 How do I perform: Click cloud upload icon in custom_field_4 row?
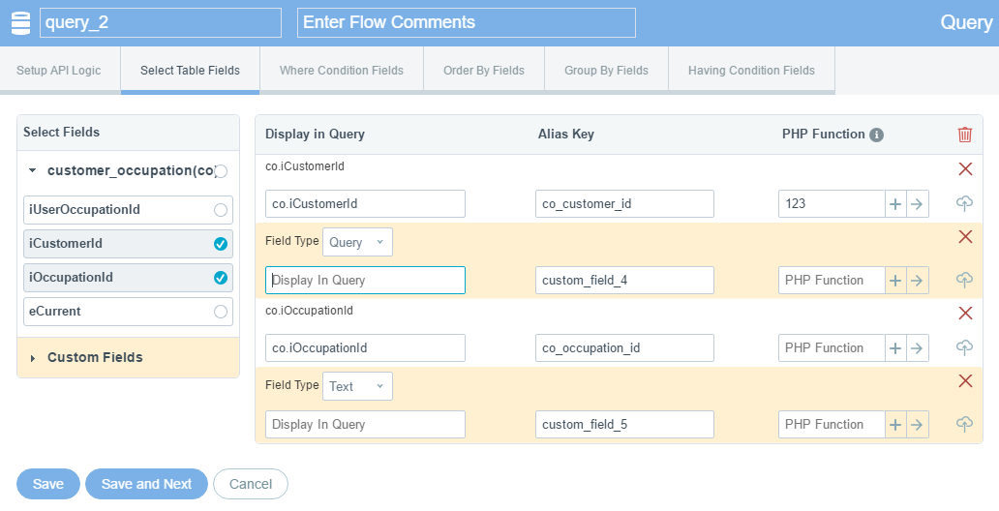964,280
